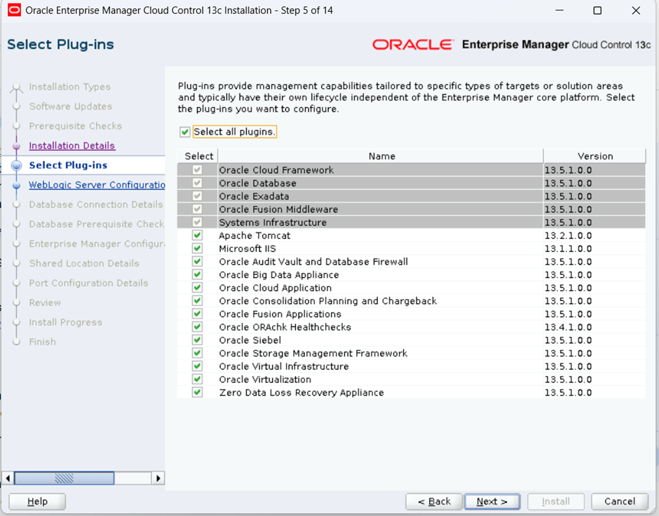This screenshot has width=659, height=516.
Task: Disable Zero Data Loss Recovery Appliance plug-in
Action: pos(197,393)
